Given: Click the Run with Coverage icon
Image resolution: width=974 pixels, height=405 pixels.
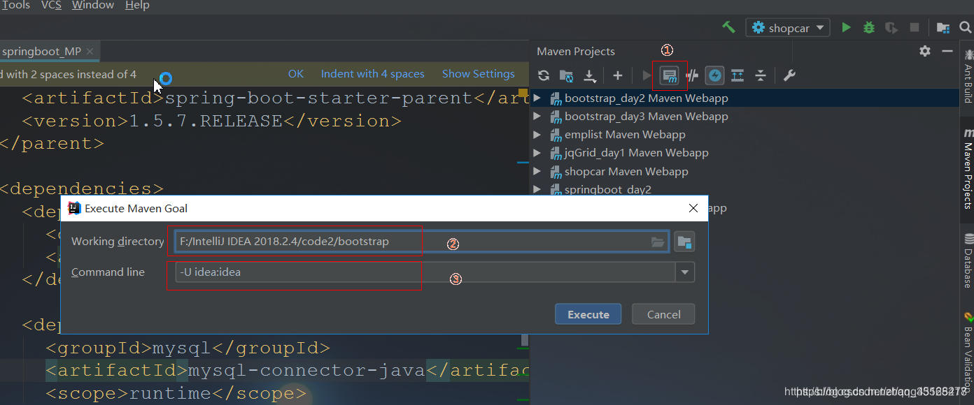Looking at the screenshot, I should point(891,28).
